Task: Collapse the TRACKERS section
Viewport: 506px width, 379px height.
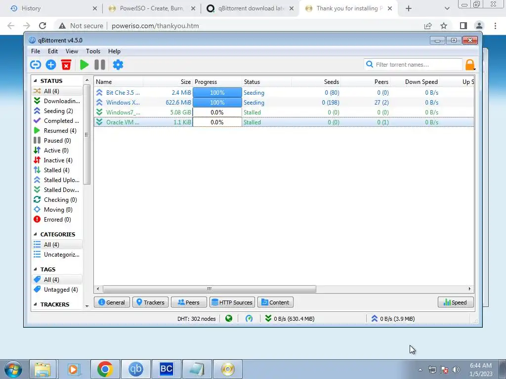Action: (x=35, y=304)
